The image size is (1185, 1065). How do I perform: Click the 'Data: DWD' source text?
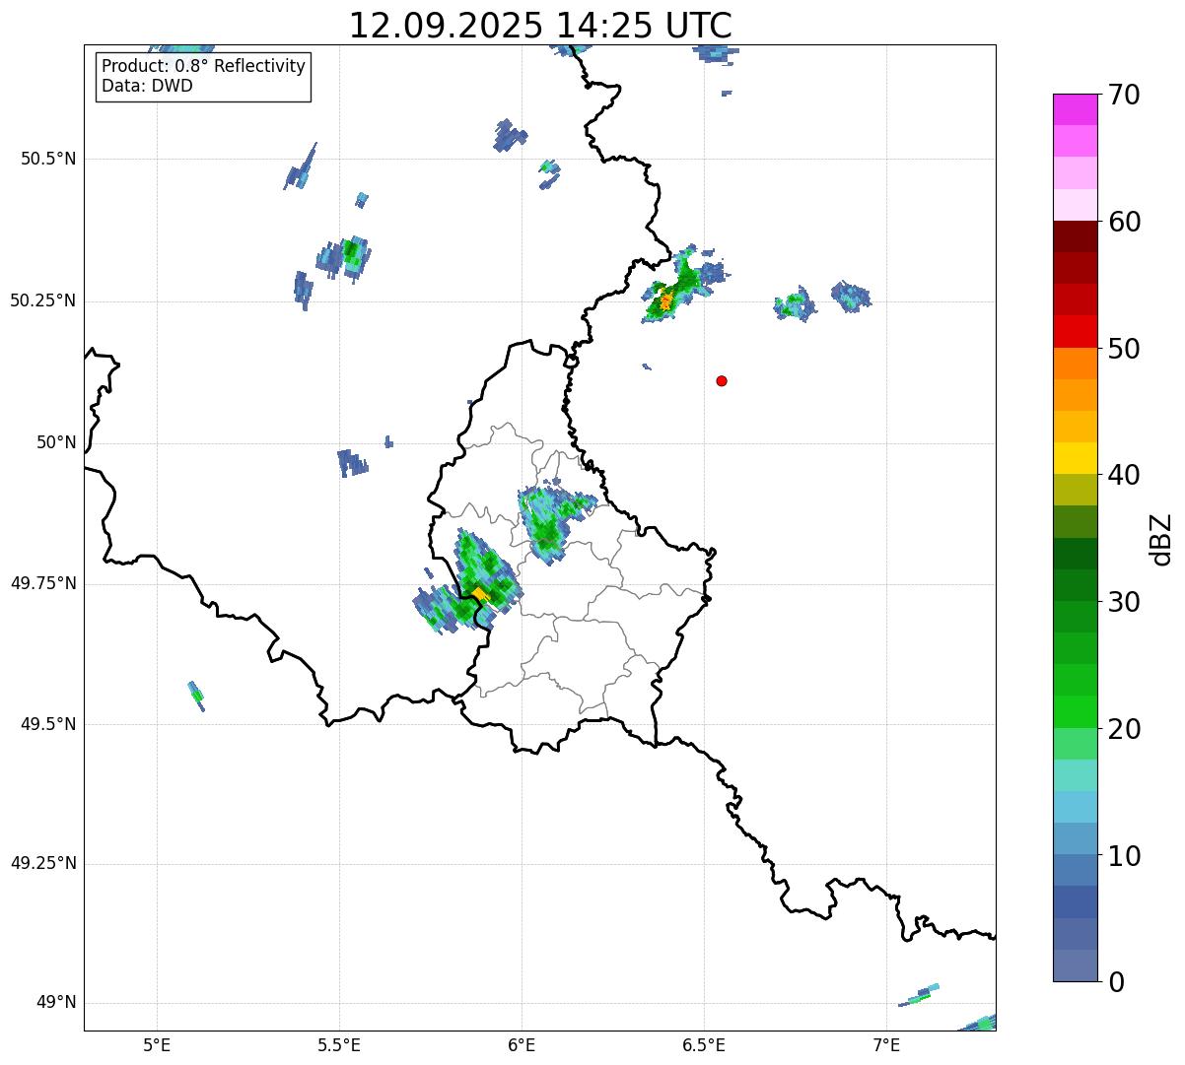click(x=147, y=86)
